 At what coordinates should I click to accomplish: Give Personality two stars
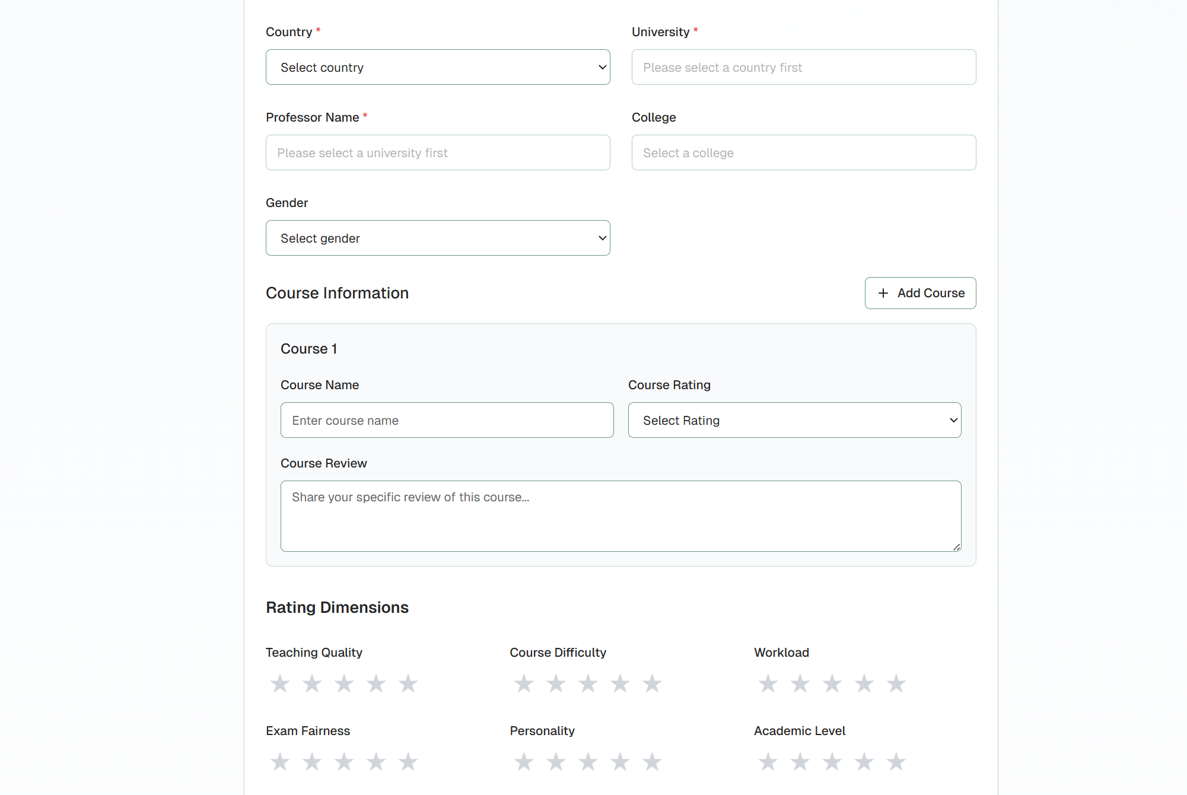(x=556, y=762)
